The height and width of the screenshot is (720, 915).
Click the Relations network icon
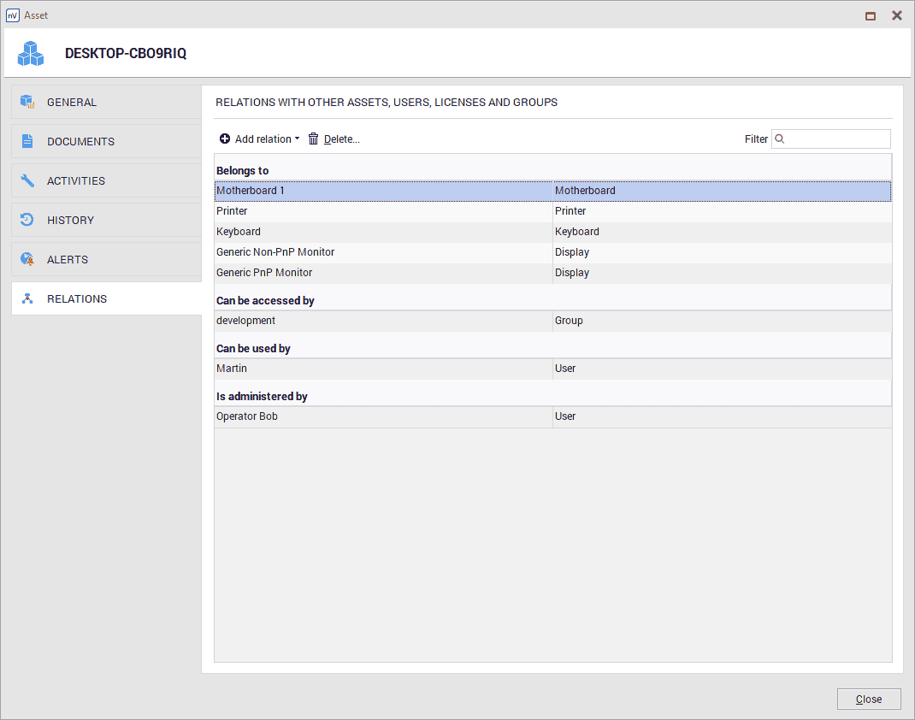27,298
